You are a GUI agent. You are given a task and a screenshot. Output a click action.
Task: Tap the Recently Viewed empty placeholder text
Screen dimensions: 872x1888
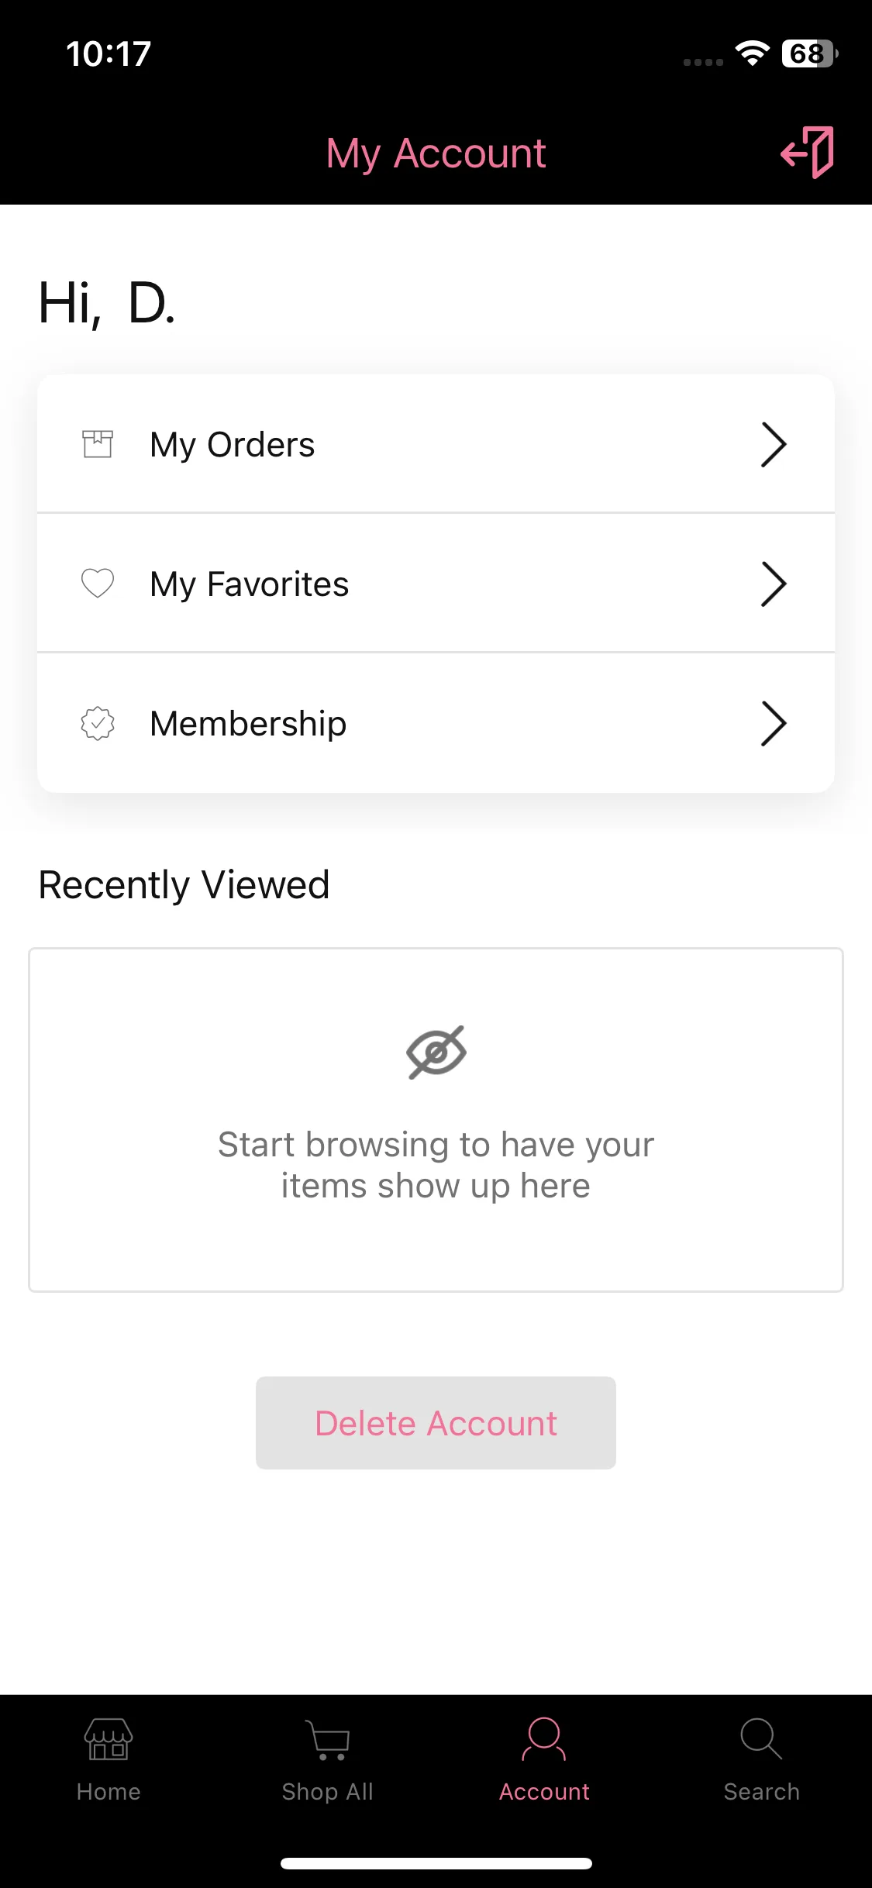tap(436, 1166)
